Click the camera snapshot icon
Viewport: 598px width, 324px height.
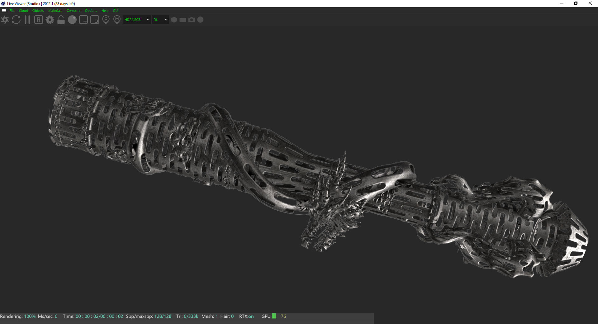(192, 20)
